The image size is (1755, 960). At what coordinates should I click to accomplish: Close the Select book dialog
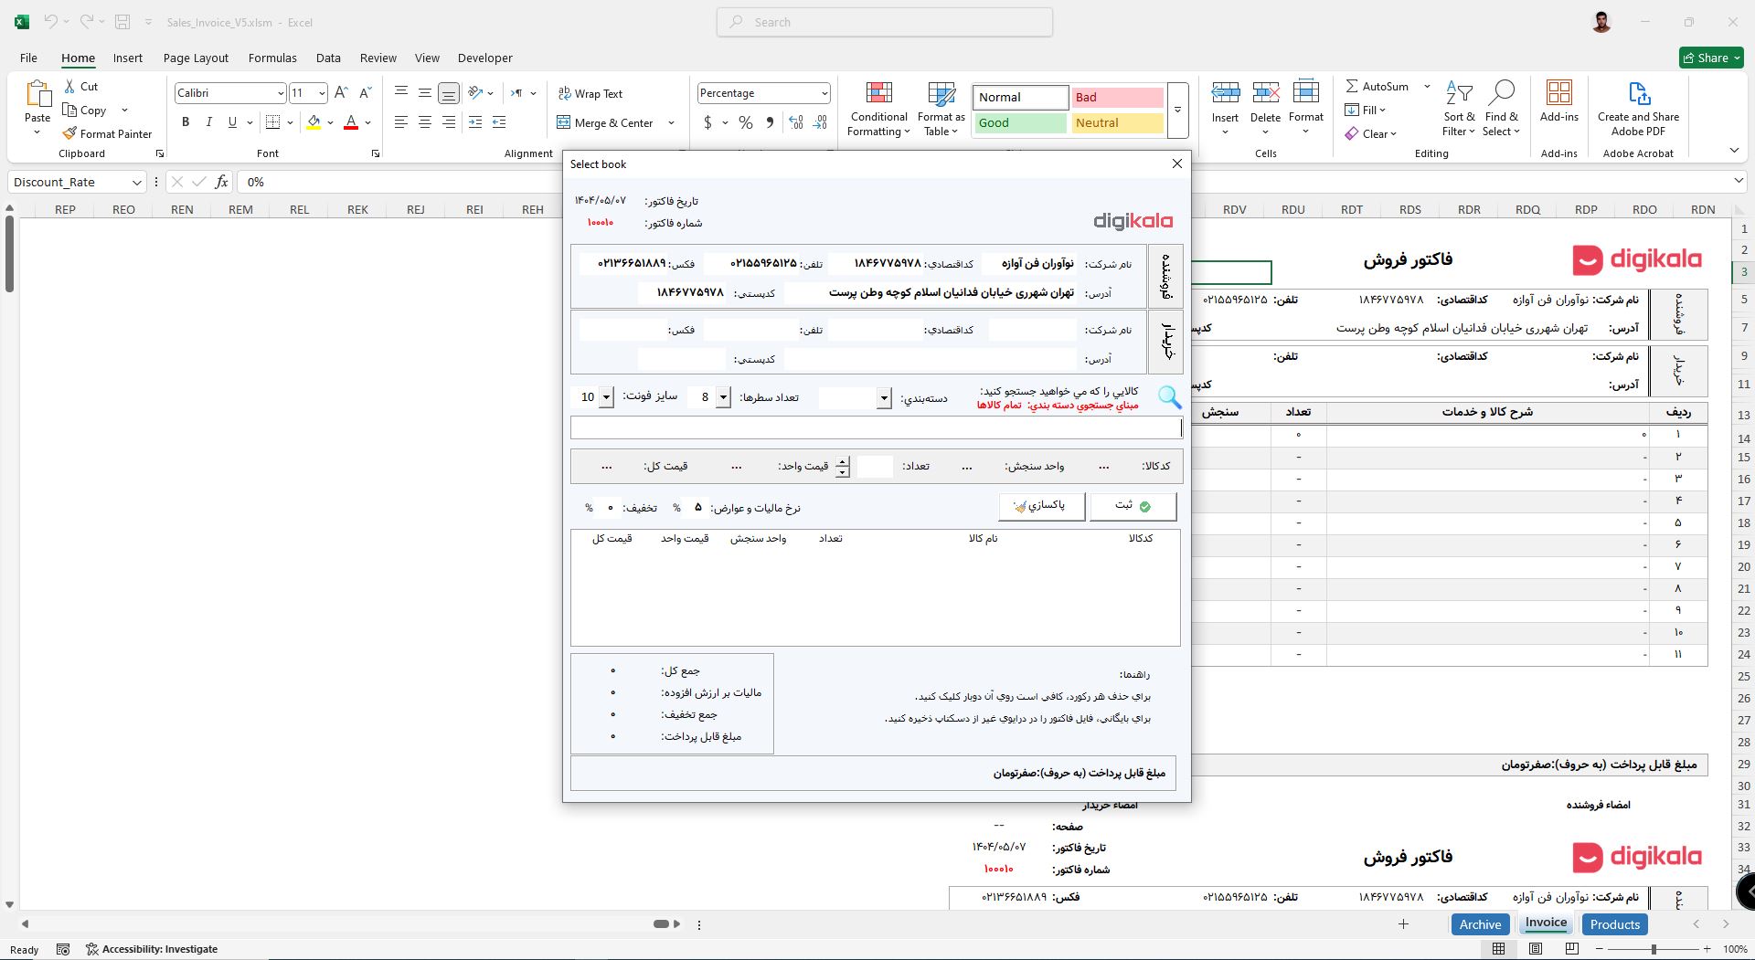[1177, 164]
